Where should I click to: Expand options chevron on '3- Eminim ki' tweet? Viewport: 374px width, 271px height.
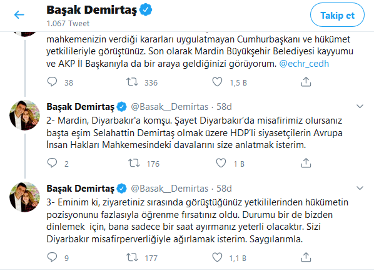pyautogui.click(x=360, y=188)
